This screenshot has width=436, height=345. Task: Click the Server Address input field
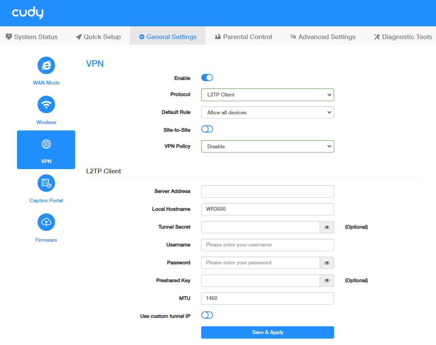[x=267, y=192]
